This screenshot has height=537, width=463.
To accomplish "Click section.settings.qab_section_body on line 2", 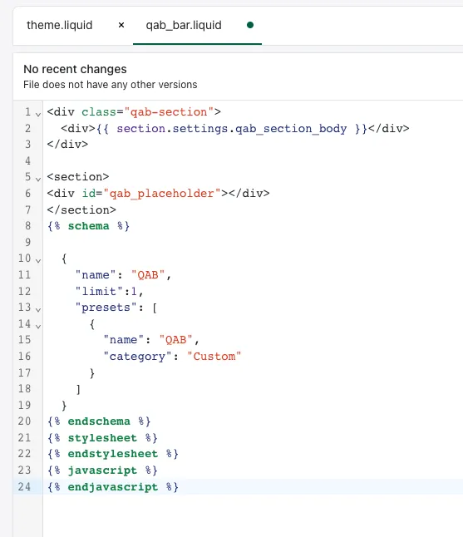I will coord(231,128).
